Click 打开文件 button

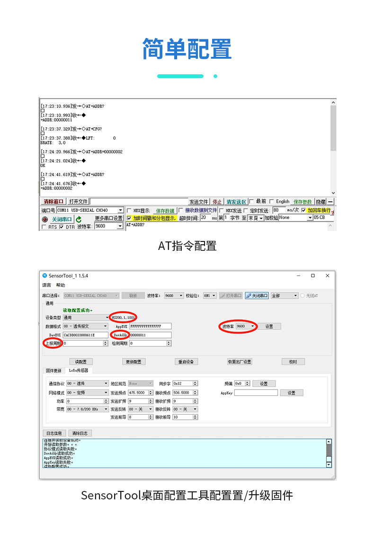click(x=78, y=202)
